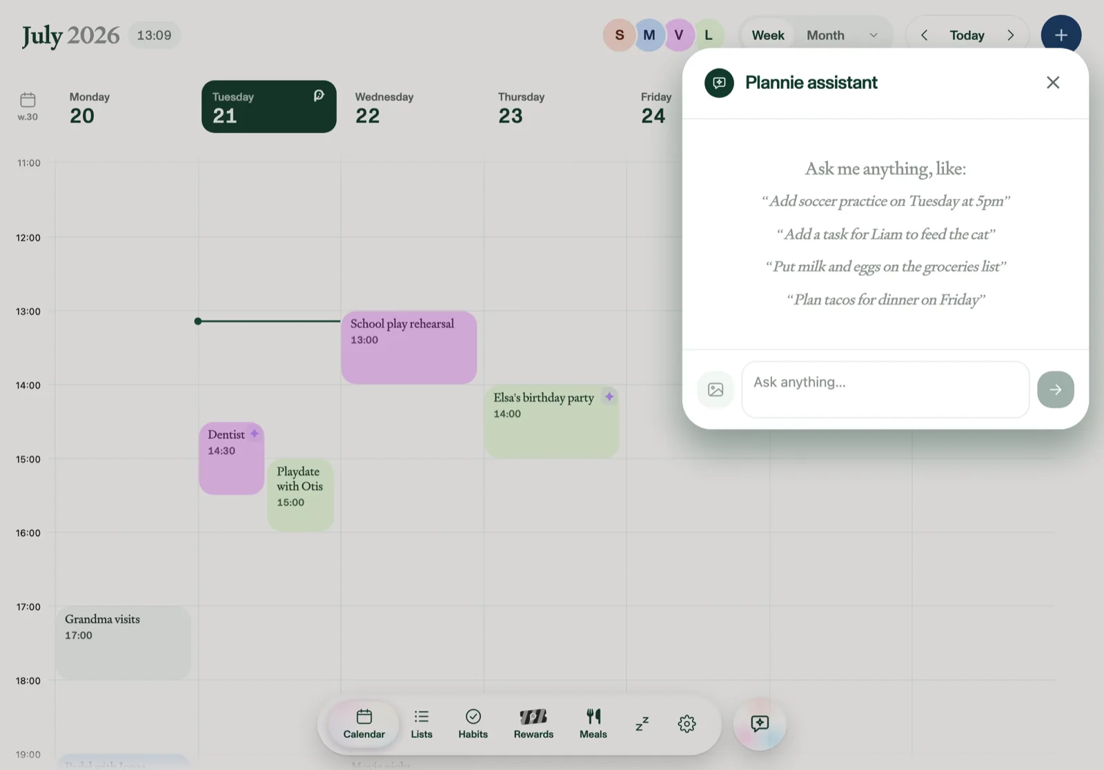Screen dimensions: 1104x770
Task: Send the assistant message arrow button
Action: click(1056, 389)
